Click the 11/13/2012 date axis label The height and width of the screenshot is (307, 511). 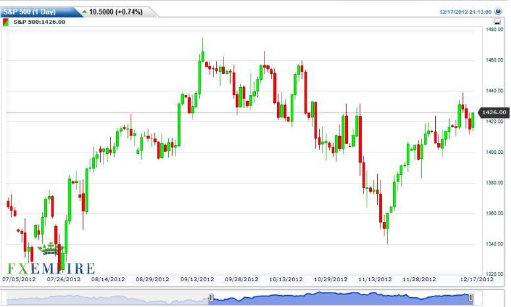click(x=375, y=279)
